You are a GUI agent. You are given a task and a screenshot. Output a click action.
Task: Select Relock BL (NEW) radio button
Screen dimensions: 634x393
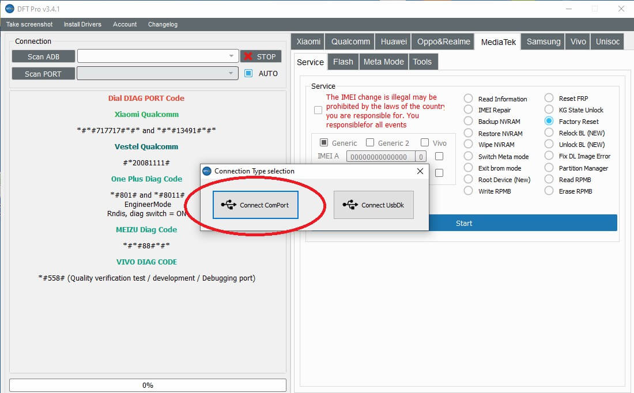point(549,132)
